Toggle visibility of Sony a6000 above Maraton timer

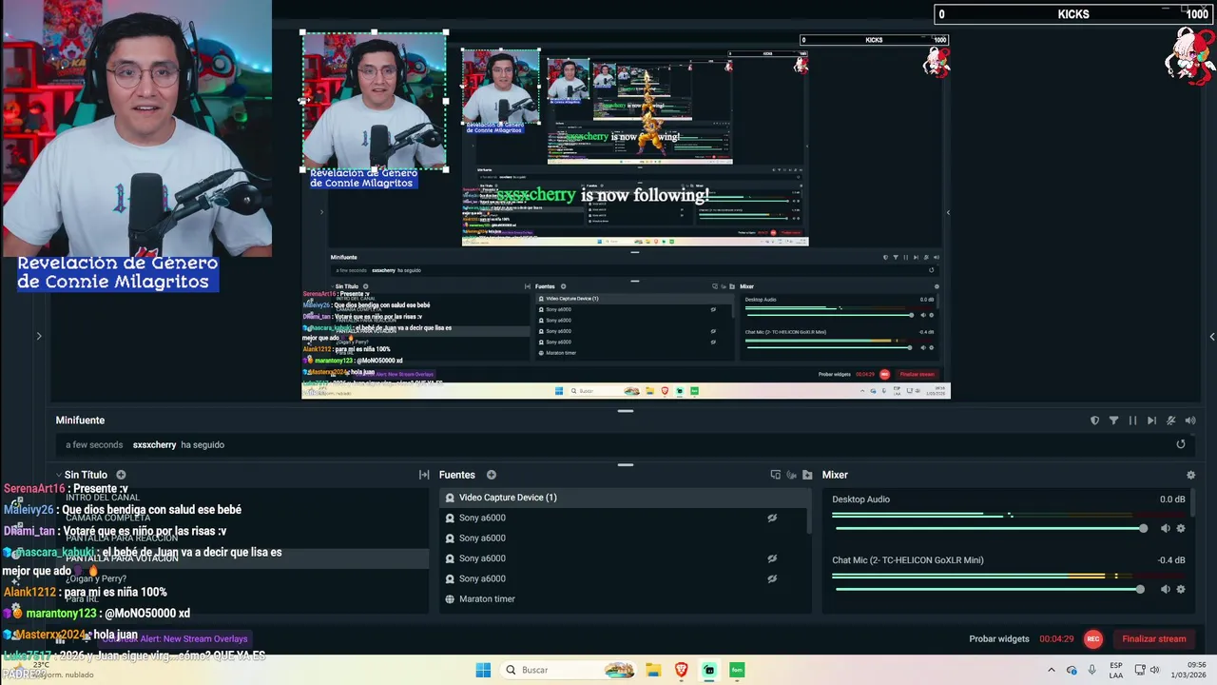click(x=772, y=578)
